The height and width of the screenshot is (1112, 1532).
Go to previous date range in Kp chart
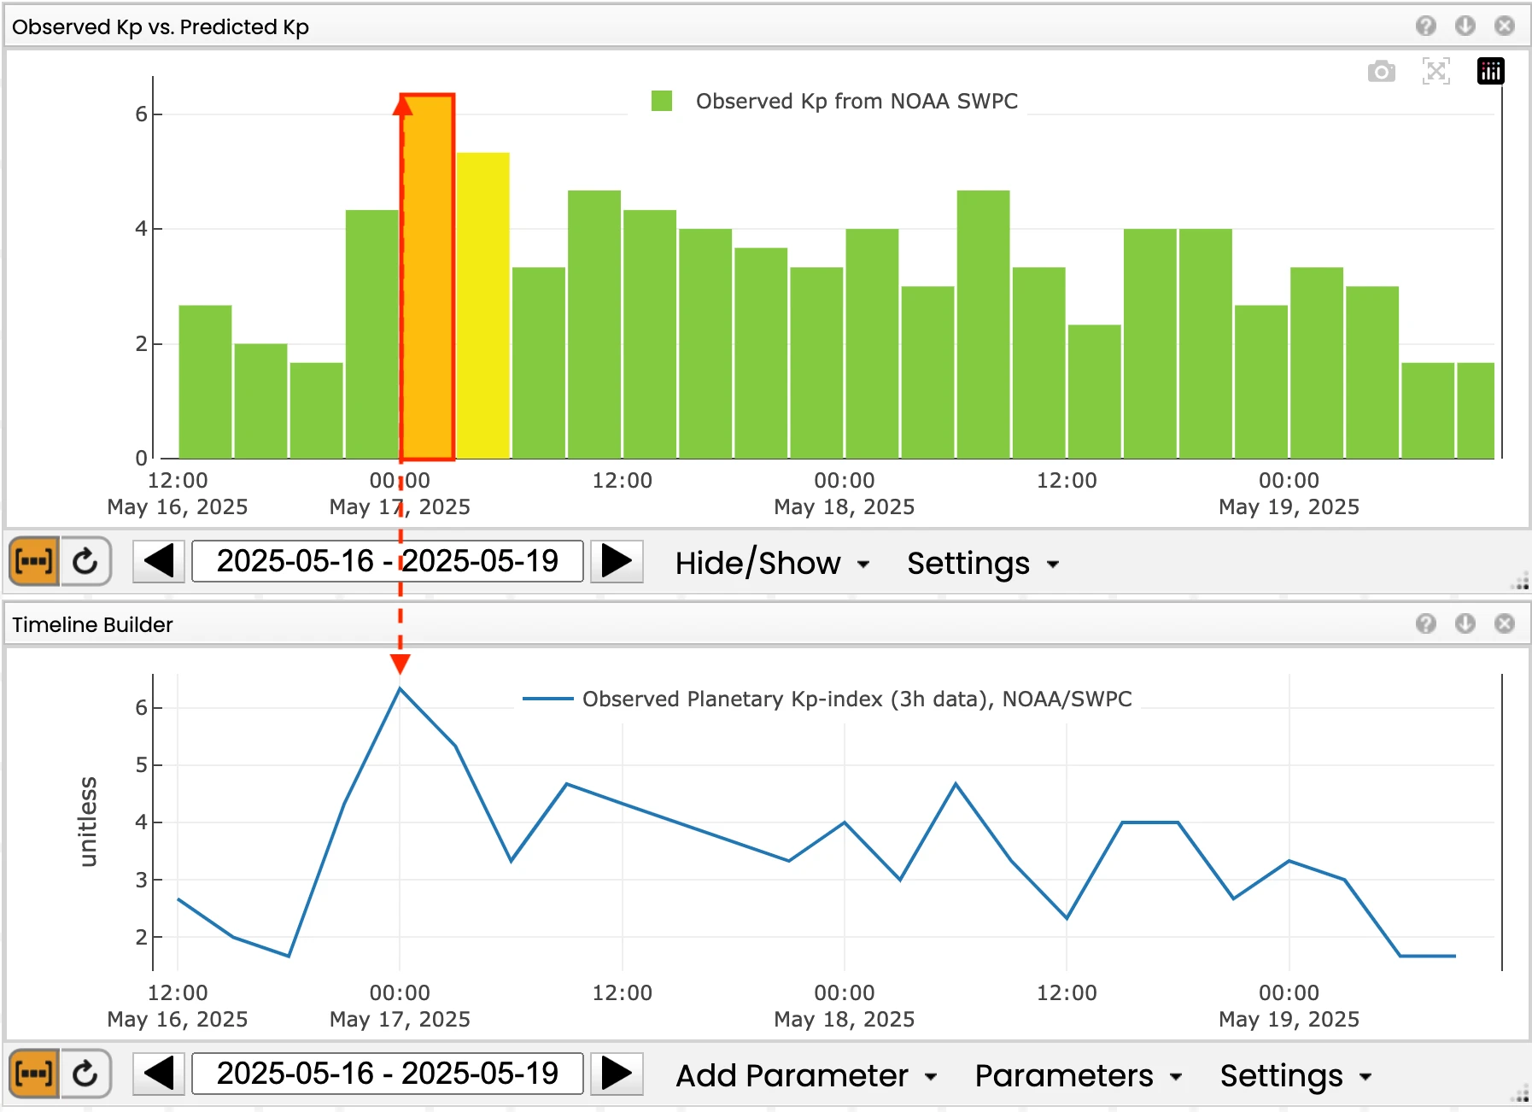pos(159,561)
